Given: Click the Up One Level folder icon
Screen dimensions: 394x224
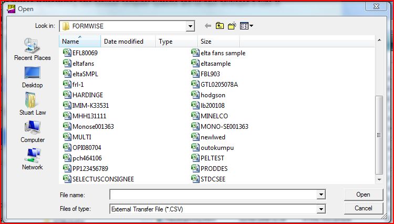Looking at the screenshot, I should tap(220, 26).
